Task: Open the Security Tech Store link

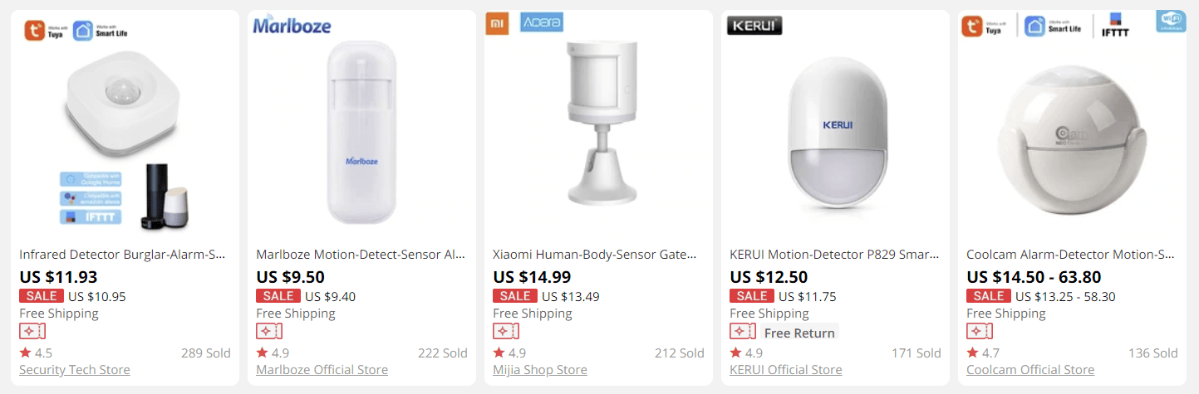Action: pyautogui.click(x=75, y=370)
